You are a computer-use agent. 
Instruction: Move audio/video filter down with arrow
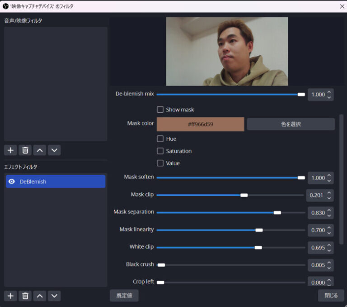[54, 150]
